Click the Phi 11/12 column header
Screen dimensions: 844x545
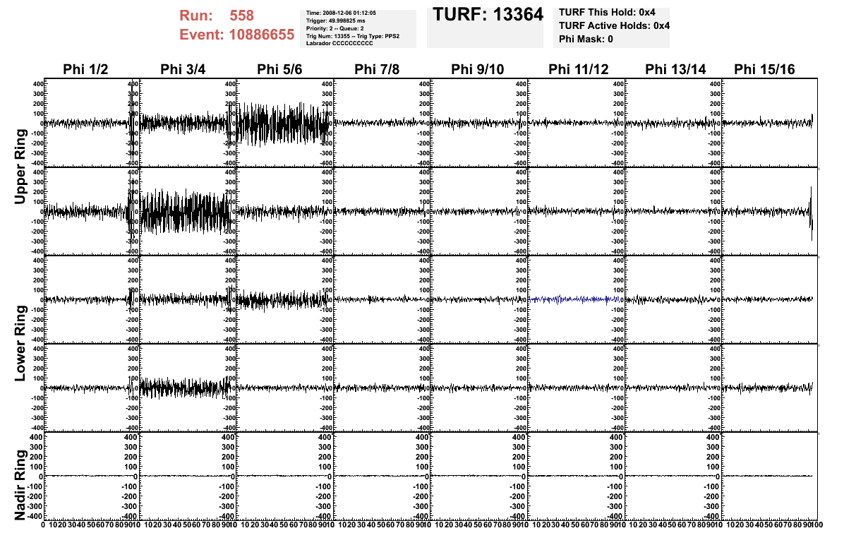[578, 69]
